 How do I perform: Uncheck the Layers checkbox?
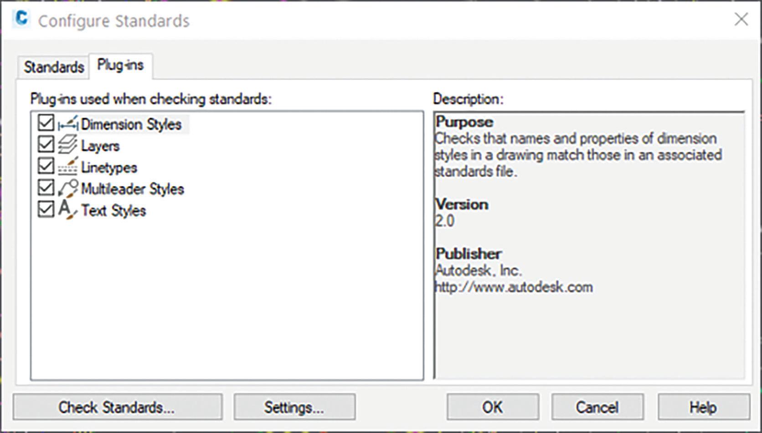(46, 144)
